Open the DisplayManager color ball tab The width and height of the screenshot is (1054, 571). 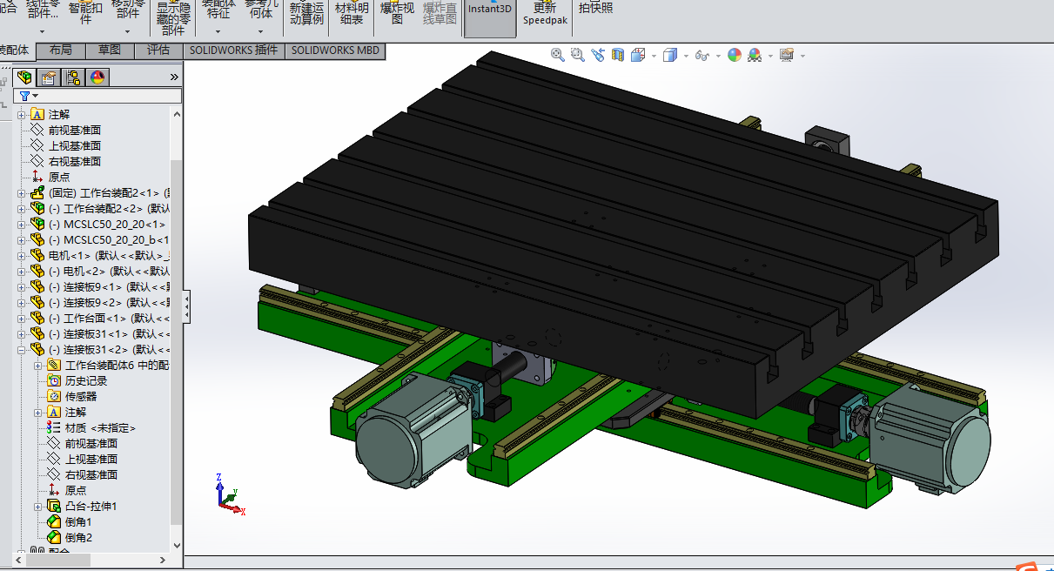(97, 77)
